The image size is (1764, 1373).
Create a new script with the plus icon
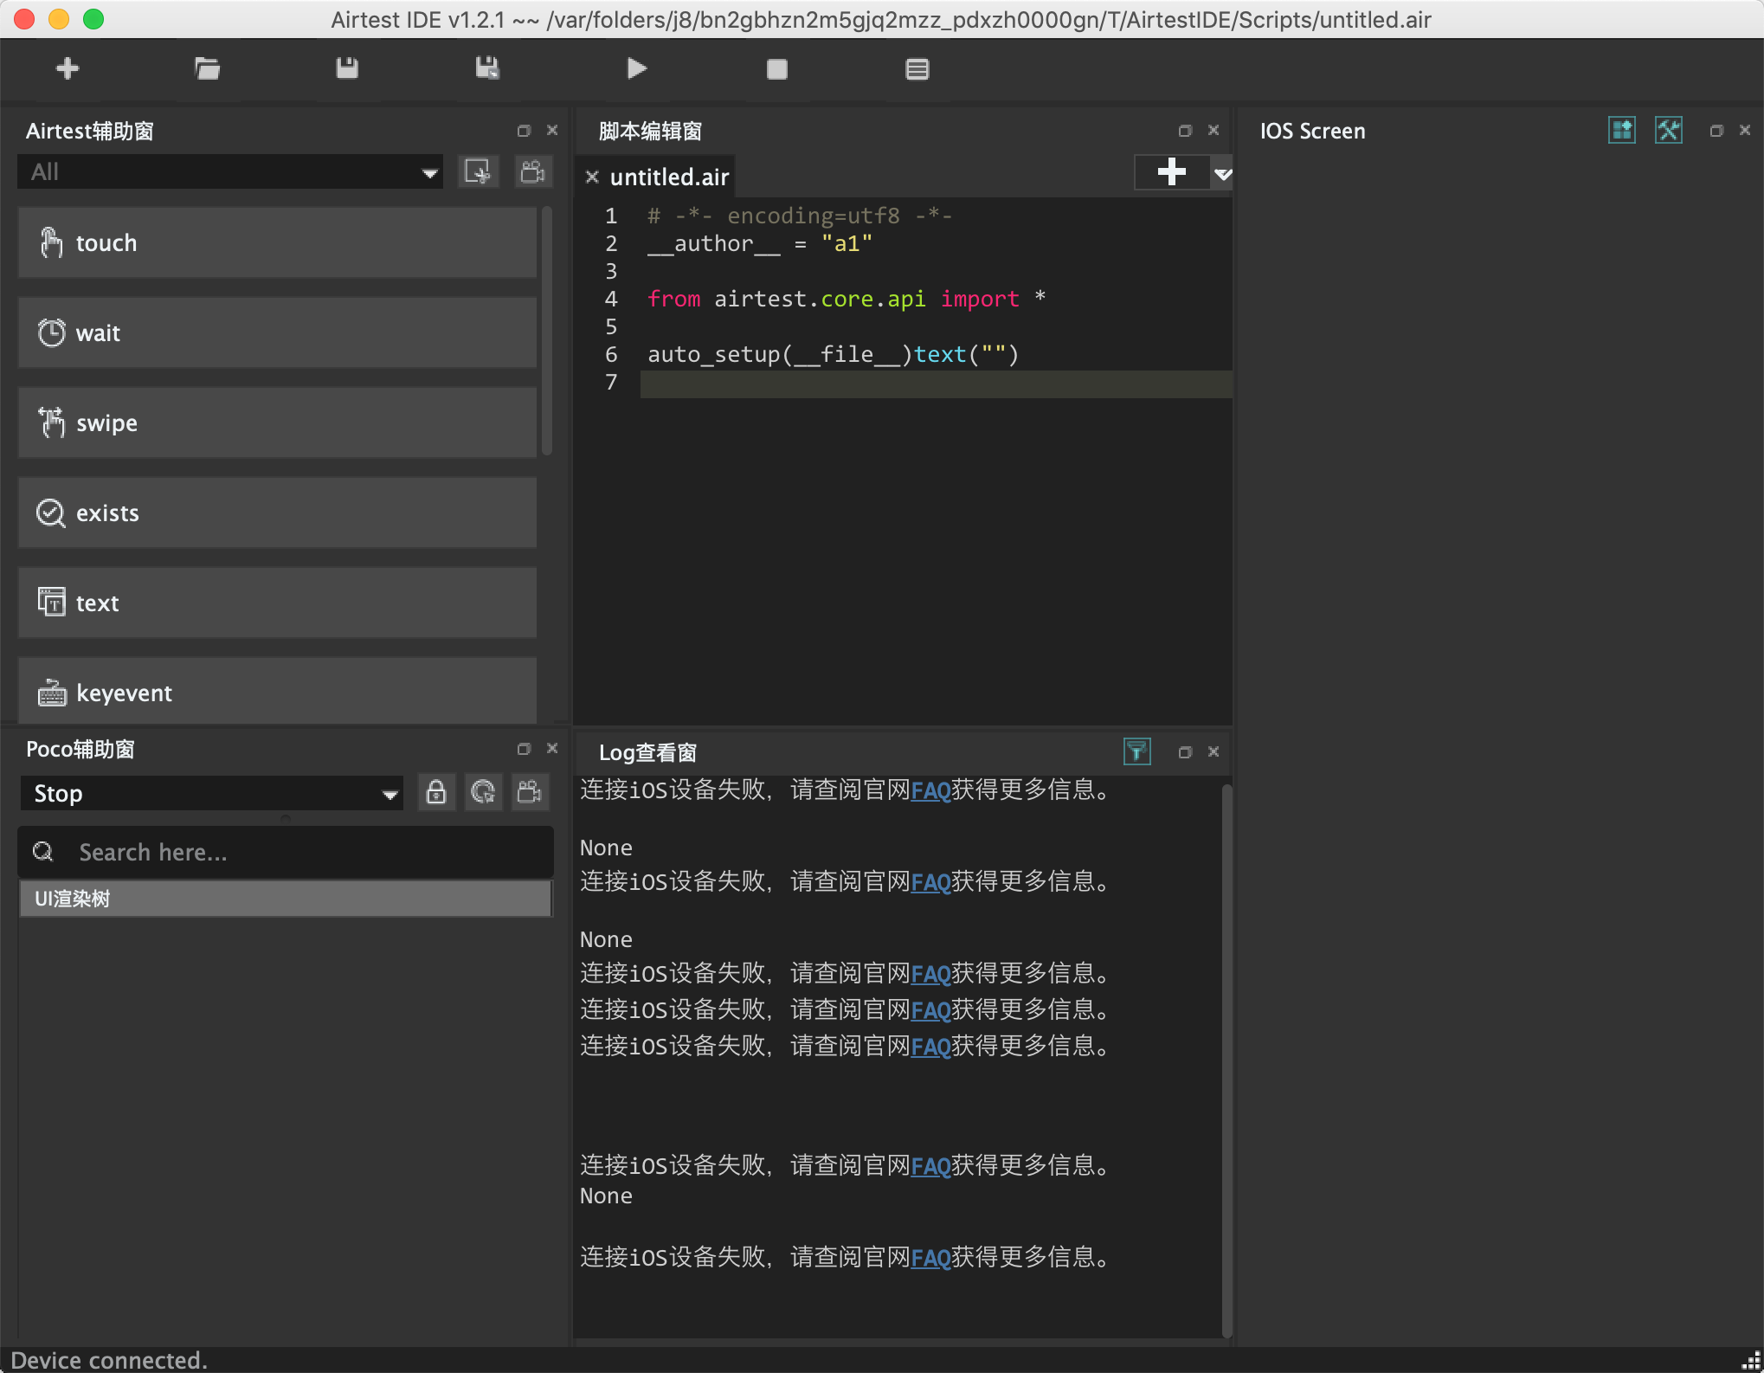68,68
